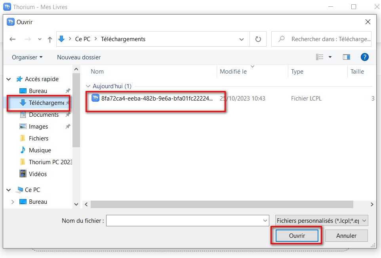Click the horizontal scrollbar in file list

(x=222, y=204)
